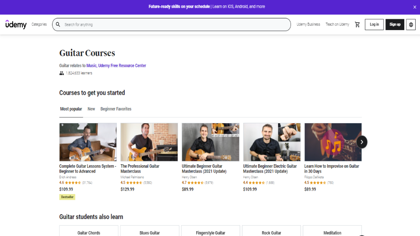This screenshot has width=420, height=236.
Task: Open Learn How to Improvise thumbnail
Action: (x=333, y=142)
